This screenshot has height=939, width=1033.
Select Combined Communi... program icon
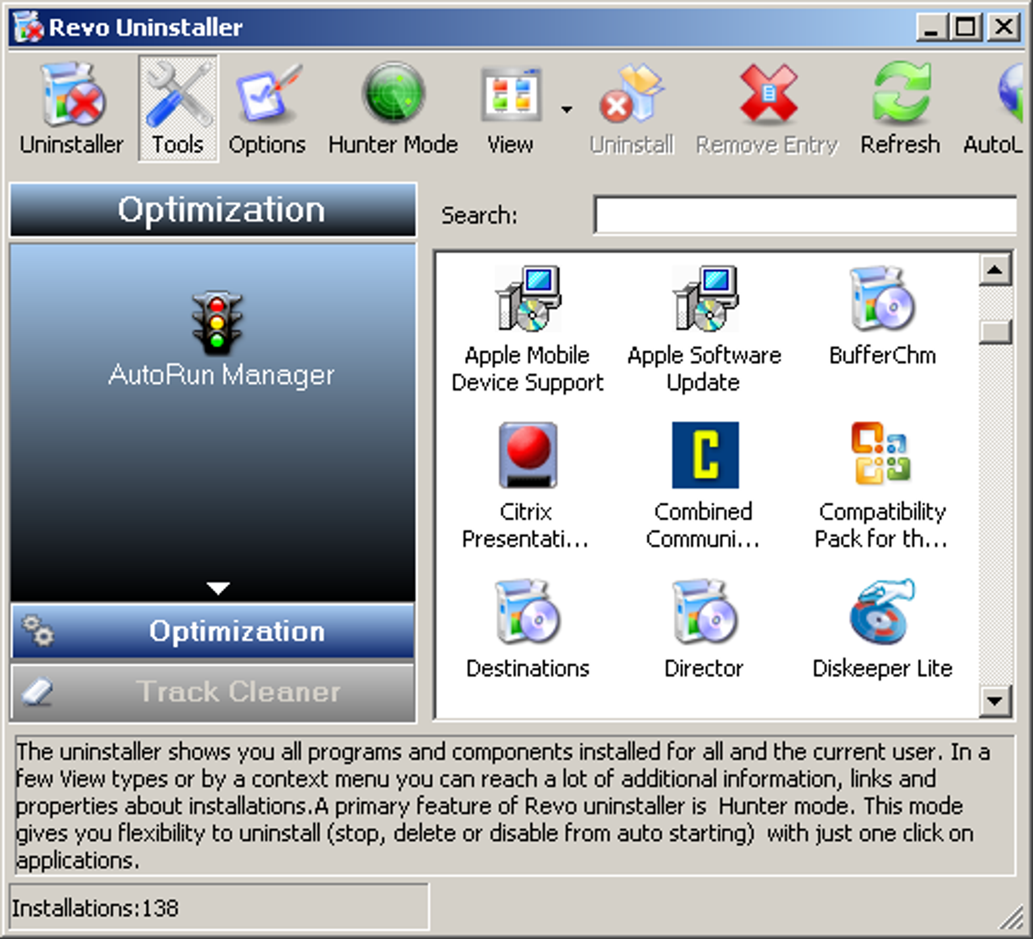tap(705, 455)
